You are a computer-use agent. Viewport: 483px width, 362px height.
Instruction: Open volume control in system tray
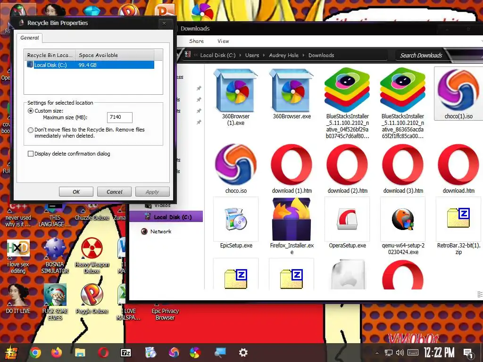400,353
